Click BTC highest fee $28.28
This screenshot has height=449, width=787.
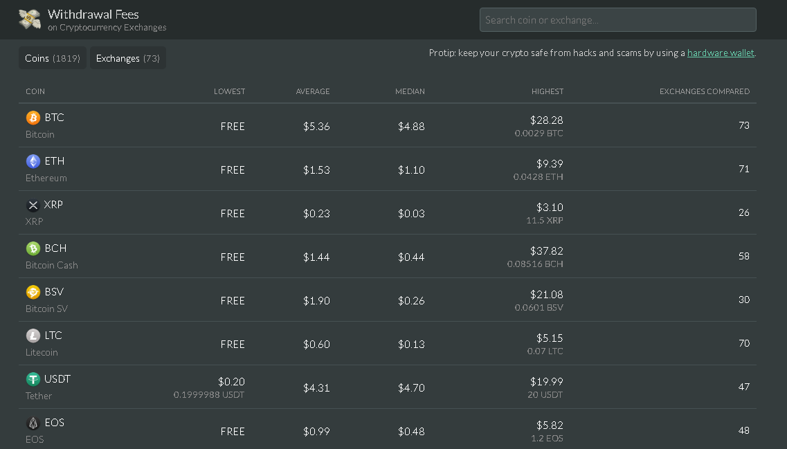pyautogui.click(x=547, y=120)
